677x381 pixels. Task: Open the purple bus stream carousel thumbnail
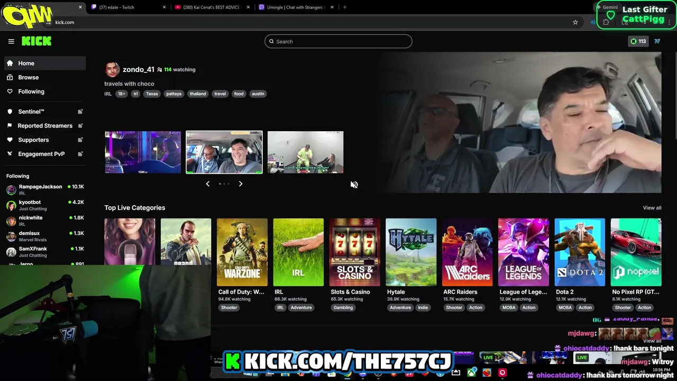[x=143, y=152]
